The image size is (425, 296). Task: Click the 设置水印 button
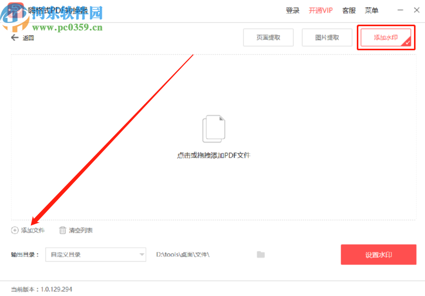pyautogui.click(x=379, y=255)
